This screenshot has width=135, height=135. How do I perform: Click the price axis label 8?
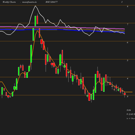pos(127,6)
